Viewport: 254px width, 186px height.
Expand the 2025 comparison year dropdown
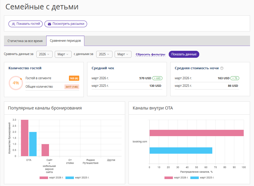click(x=104, y=54)
